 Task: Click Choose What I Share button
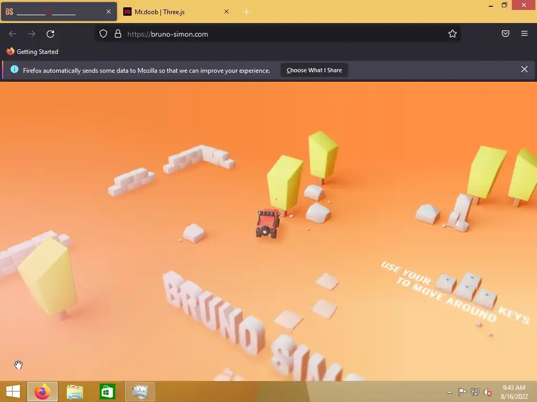pos(314,70)
